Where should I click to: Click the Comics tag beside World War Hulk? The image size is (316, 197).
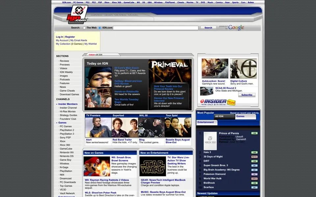[x=254, y=179]
